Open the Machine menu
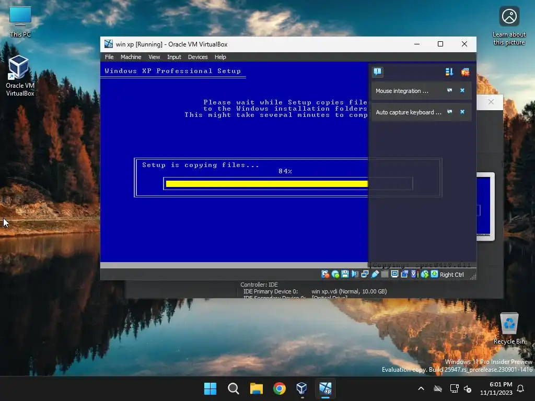535x401 pixels. point(131,57)
